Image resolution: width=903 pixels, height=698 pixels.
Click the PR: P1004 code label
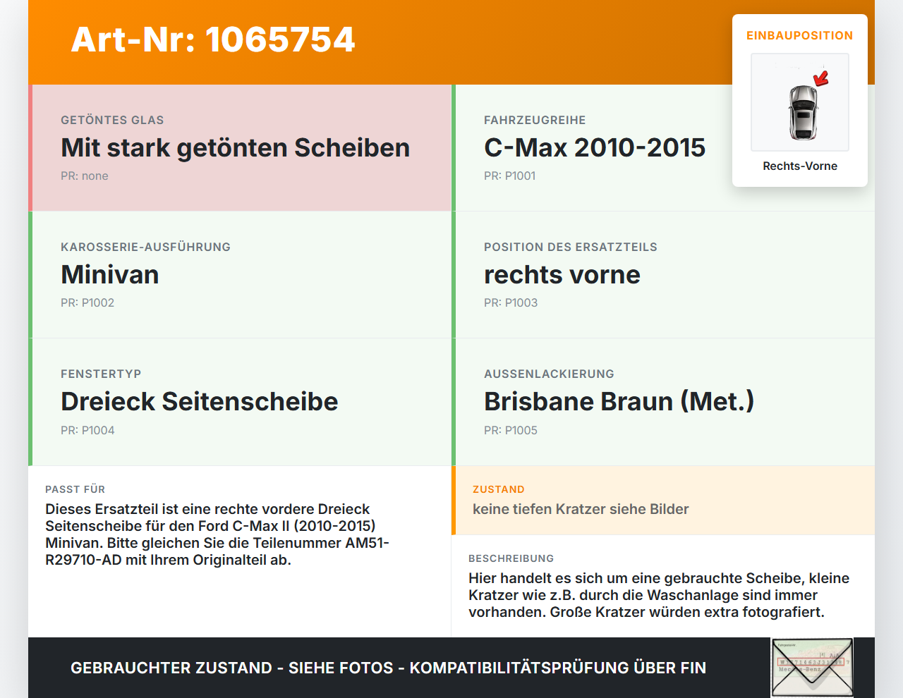[x=87, y=430]
